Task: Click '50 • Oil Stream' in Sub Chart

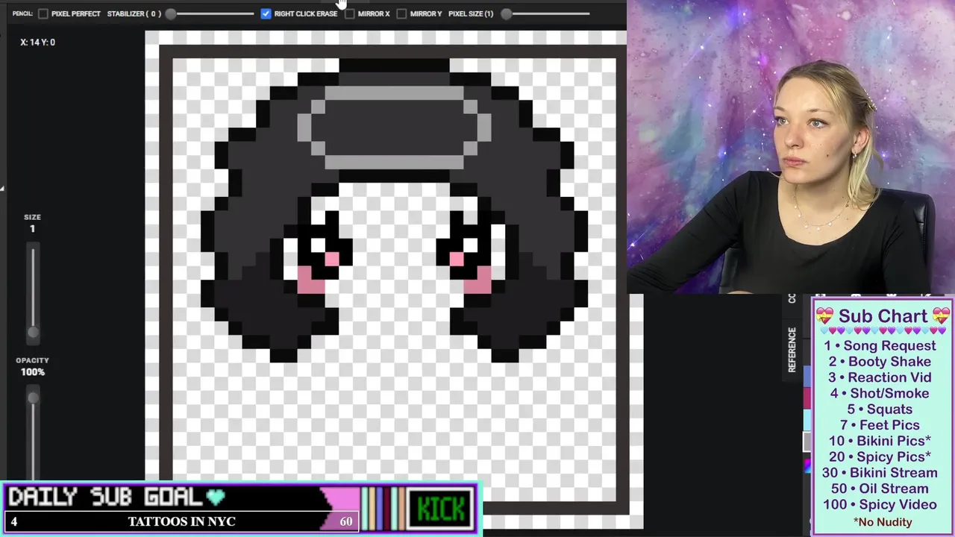Action: (880, 489)
